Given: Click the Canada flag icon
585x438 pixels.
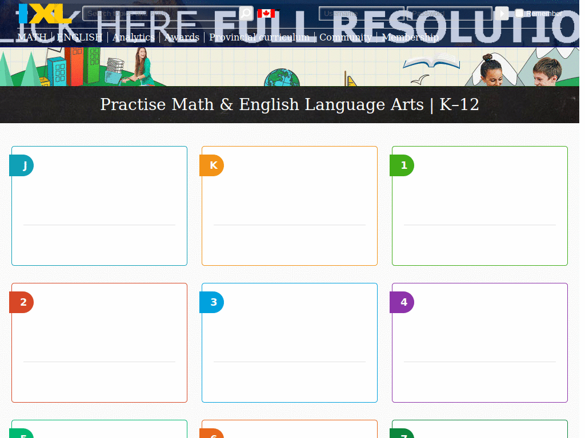Looking at the screenshot, I should [266, 13].
